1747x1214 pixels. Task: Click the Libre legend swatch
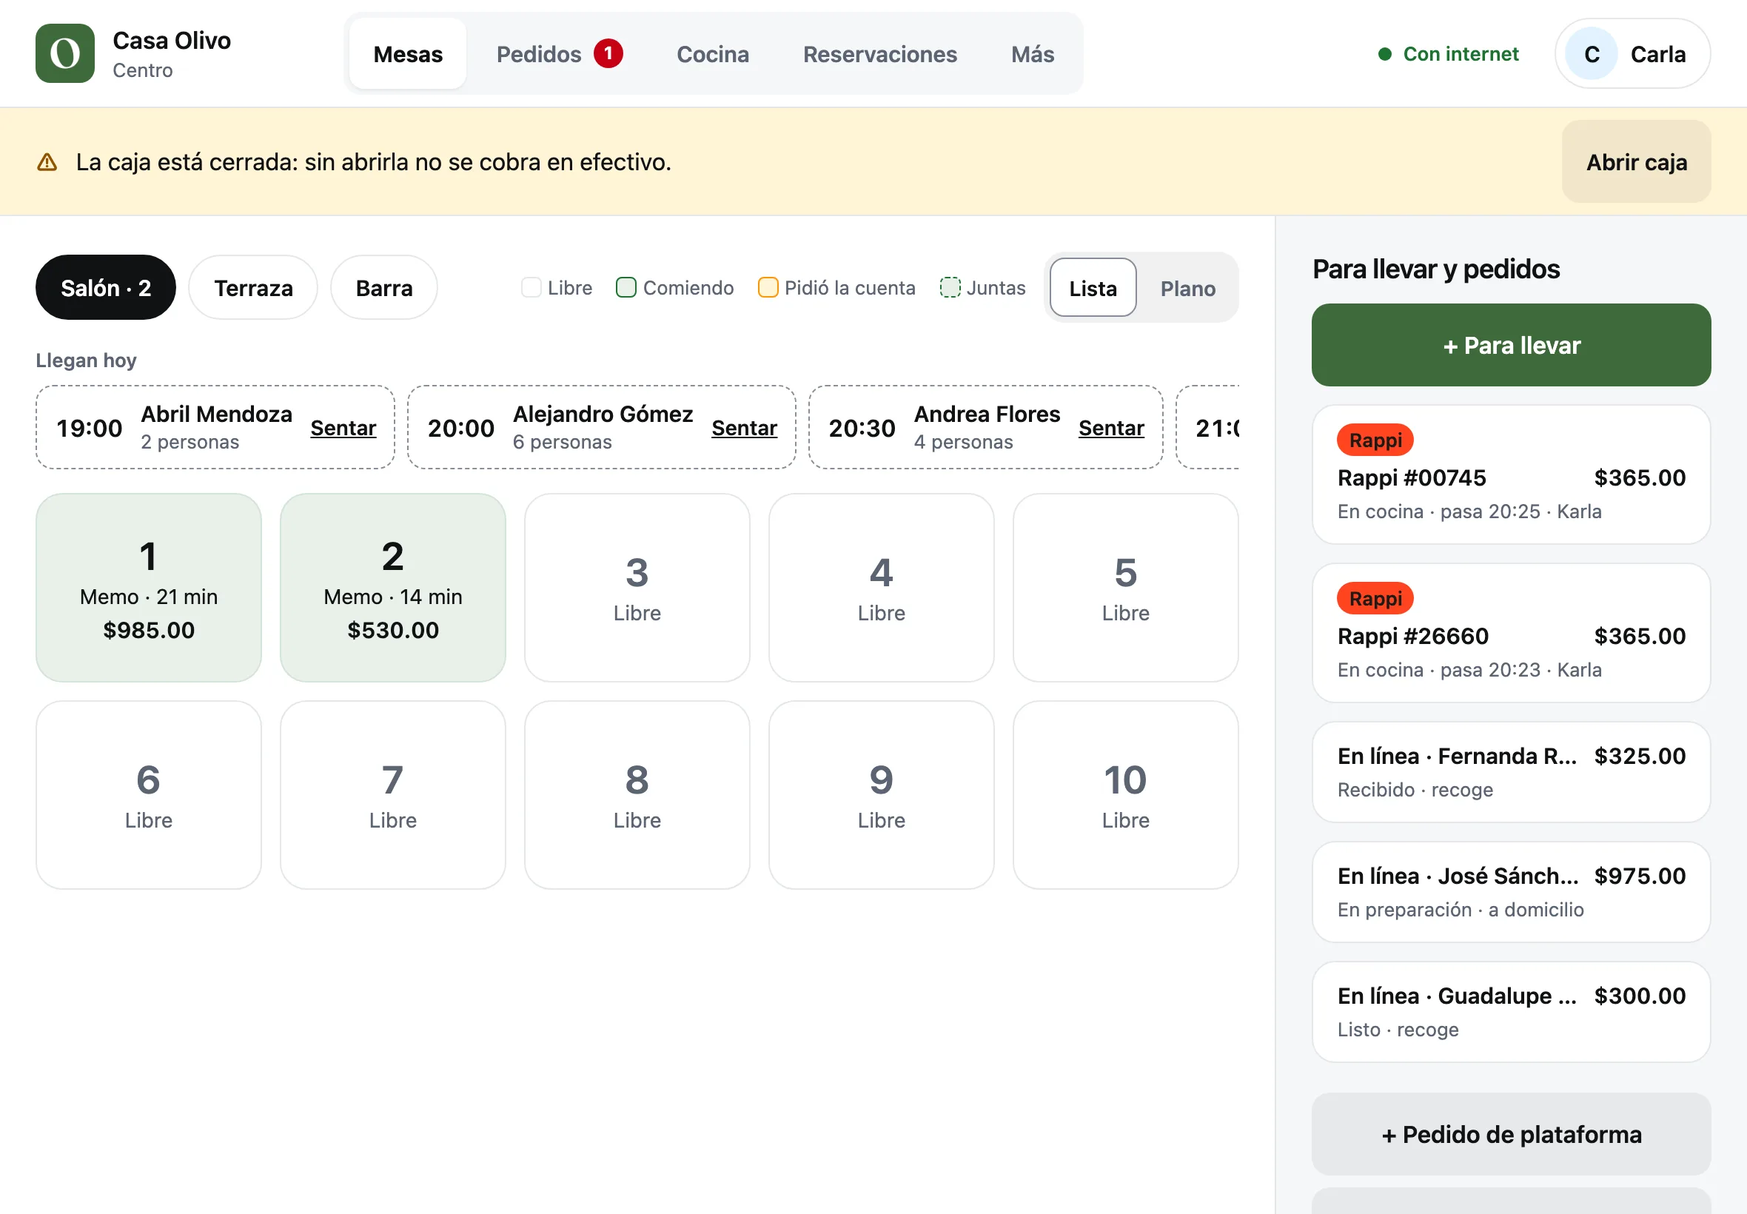531,287
